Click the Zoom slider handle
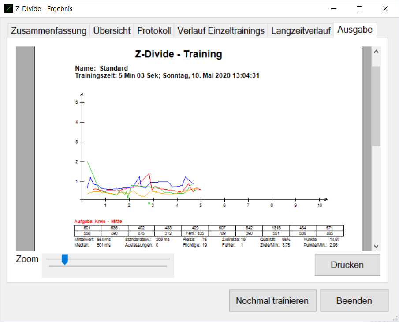The height and width of the screenshot is (322, 399). [x=65, y=259]
